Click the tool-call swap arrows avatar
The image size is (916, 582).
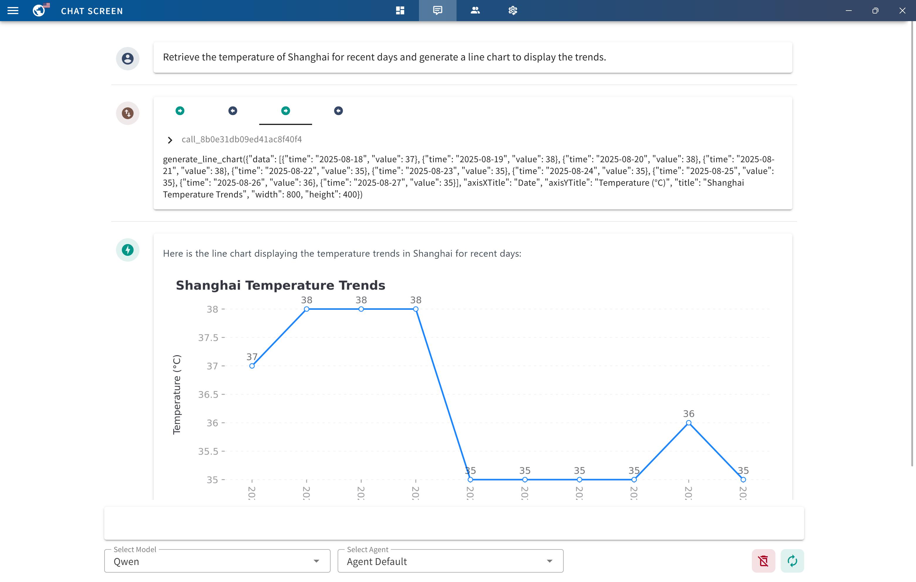click(x=127, y=113)
